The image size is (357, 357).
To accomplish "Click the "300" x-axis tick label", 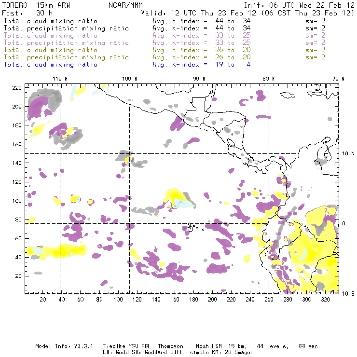I will pyautogui.click(x=306, y=300).
